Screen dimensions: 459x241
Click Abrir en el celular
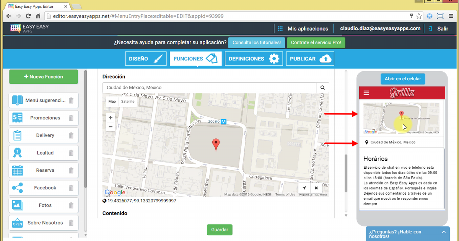tap(403, 79)
